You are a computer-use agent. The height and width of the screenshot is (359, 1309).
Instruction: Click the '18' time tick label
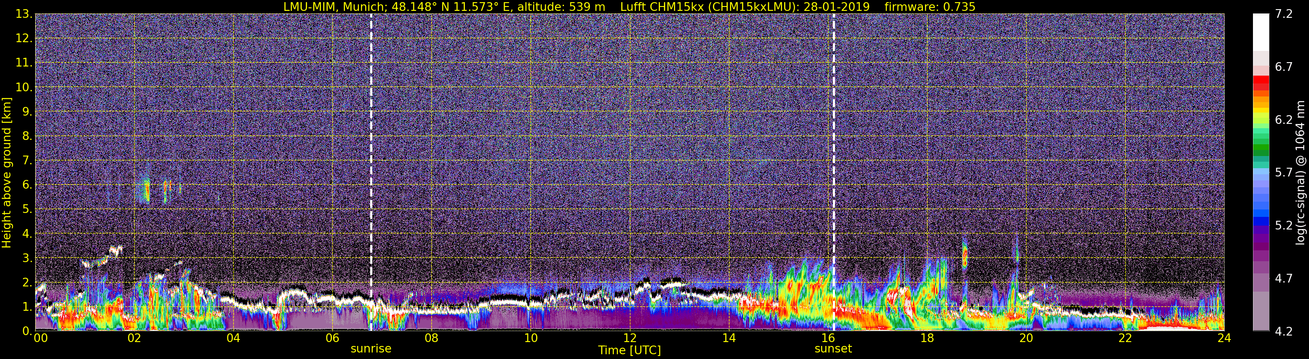click(927, 338)
